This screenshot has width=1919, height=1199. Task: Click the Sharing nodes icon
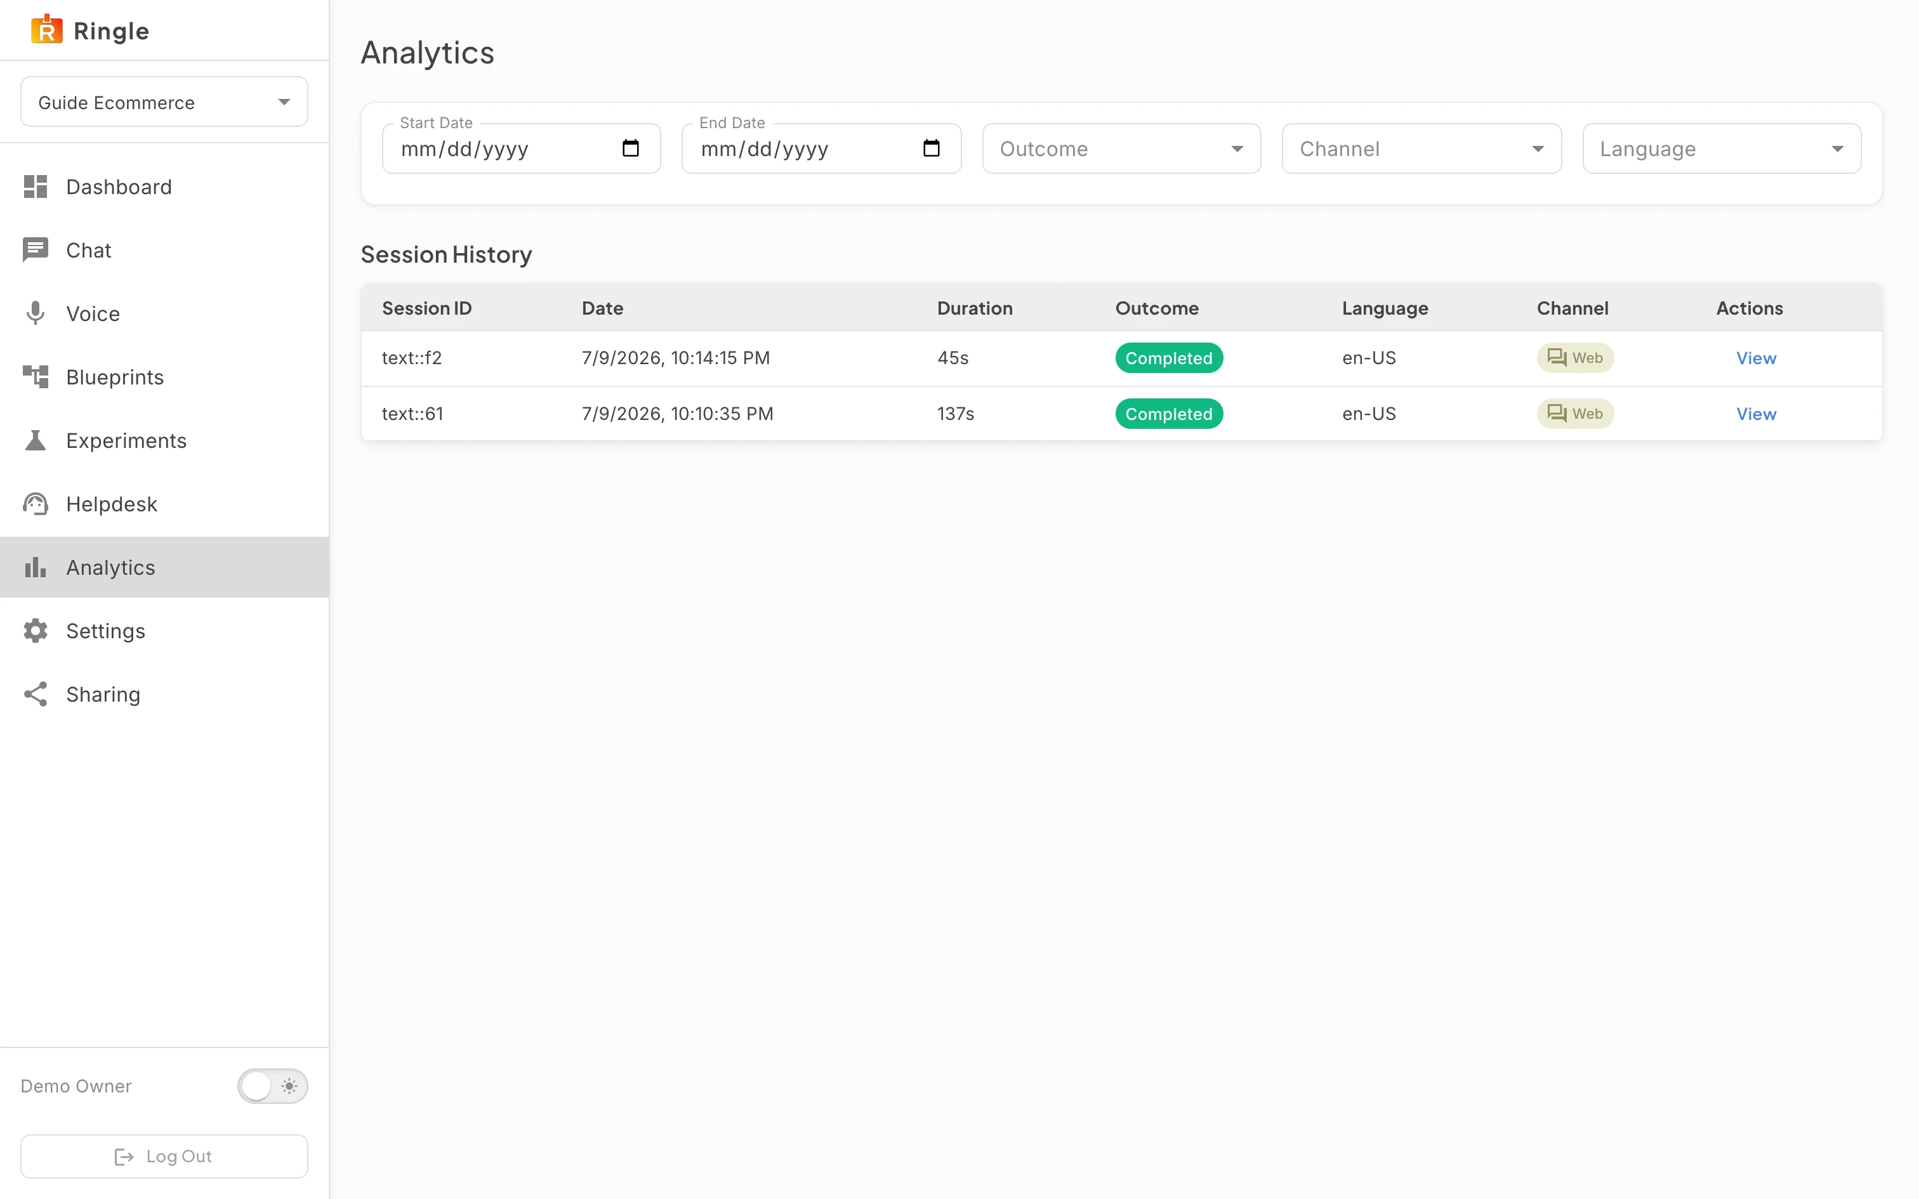pyautogui.click(x=36, y=694)
